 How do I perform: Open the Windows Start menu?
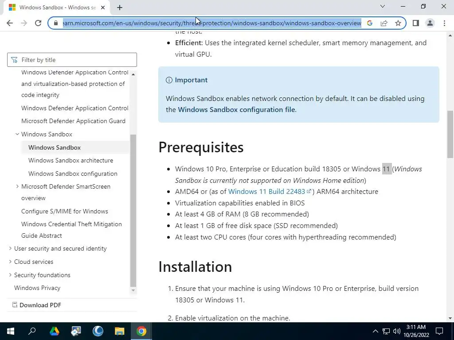[11, 331]
